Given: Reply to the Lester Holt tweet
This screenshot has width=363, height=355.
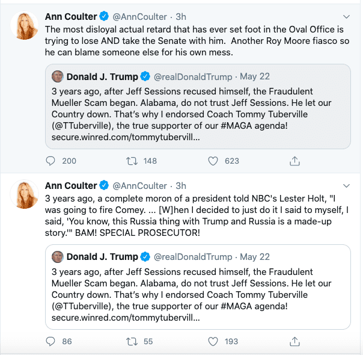Looking at the screenshot, I should (51, 341).
